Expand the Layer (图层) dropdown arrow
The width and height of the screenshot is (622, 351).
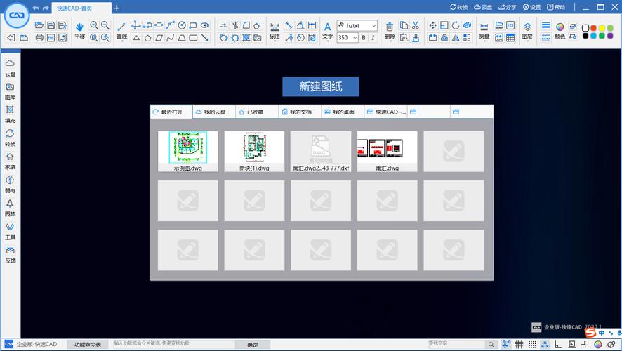pyautogui.click(x=527, y=41)
